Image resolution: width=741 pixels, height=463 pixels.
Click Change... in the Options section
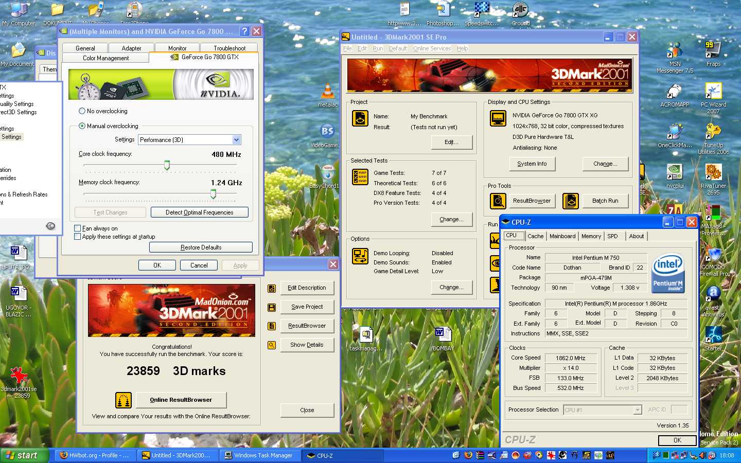[x=451, y=287]
